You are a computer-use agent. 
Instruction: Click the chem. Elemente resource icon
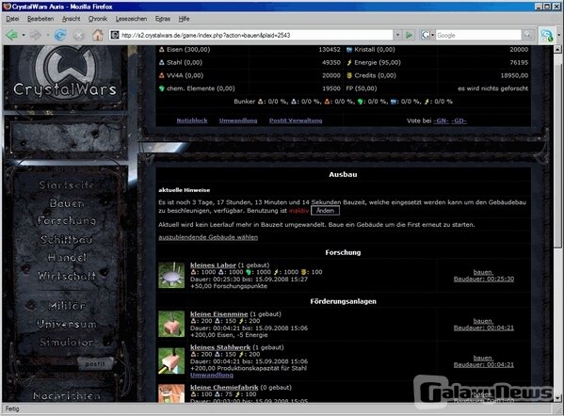pyautogui.click(x=162, y=88)
